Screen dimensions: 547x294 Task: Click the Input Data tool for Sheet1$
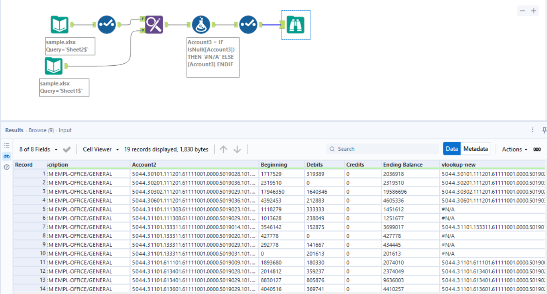pyautogui.click(x=53, y=66)
